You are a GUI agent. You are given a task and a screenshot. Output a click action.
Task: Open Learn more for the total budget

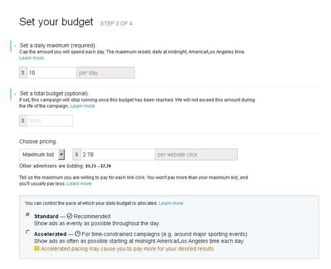(83, 106)
